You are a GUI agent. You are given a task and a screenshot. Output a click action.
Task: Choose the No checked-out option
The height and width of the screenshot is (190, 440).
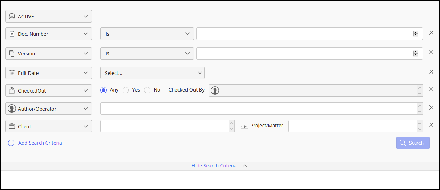[148, 90]
